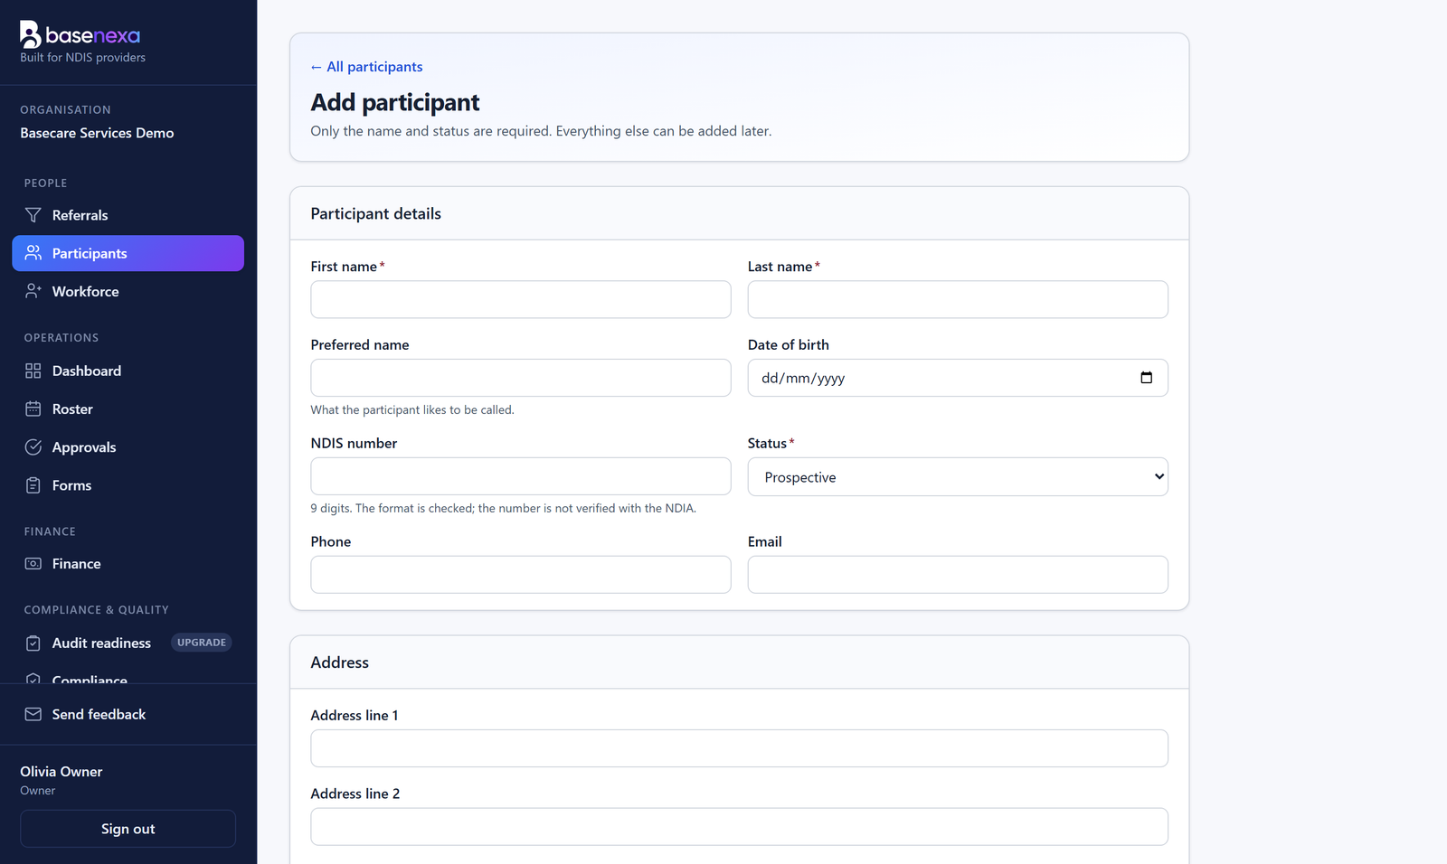Click the Workforce person-plus icon
Image resolution: width=1447 pixels, height=864 pixels.
[33, 291]
